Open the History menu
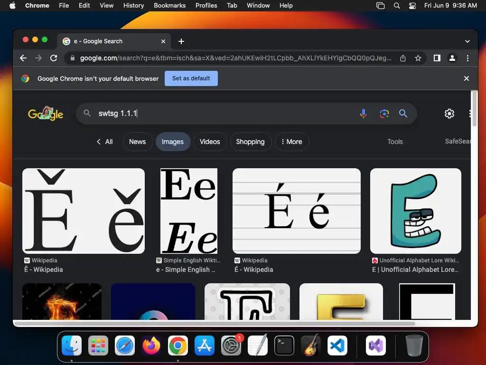 (133, 6)
